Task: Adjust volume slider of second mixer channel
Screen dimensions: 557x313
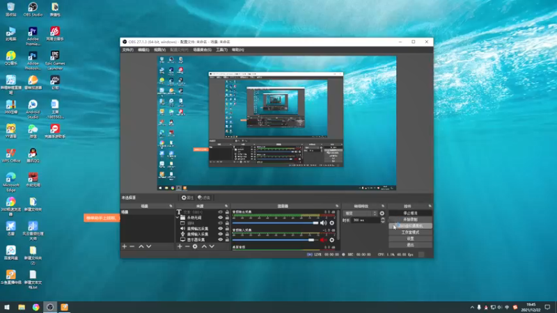Action: [x=275, y=240]
